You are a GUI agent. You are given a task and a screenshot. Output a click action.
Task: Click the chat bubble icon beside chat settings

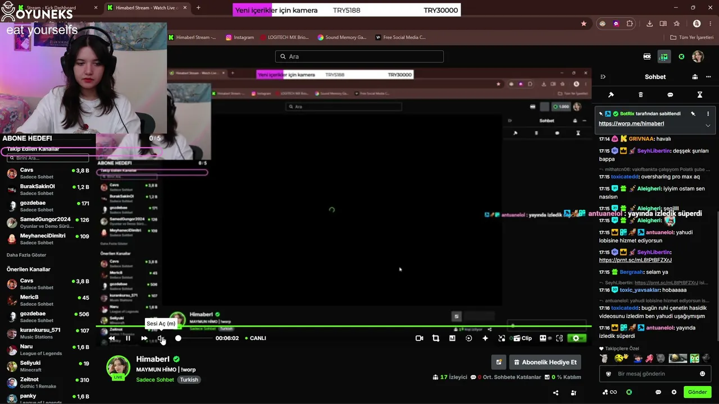[x=658, y=392]
